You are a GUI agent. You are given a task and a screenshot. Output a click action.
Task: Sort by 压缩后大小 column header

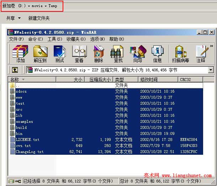coord(99,80)
